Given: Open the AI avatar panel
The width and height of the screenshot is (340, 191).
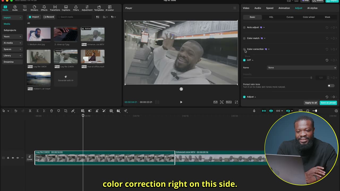Looking at the screenshot, I should pos(110,8).
